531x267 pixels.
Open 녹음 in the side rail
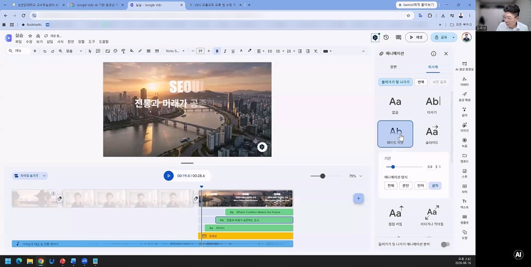[x=464, y=143]
